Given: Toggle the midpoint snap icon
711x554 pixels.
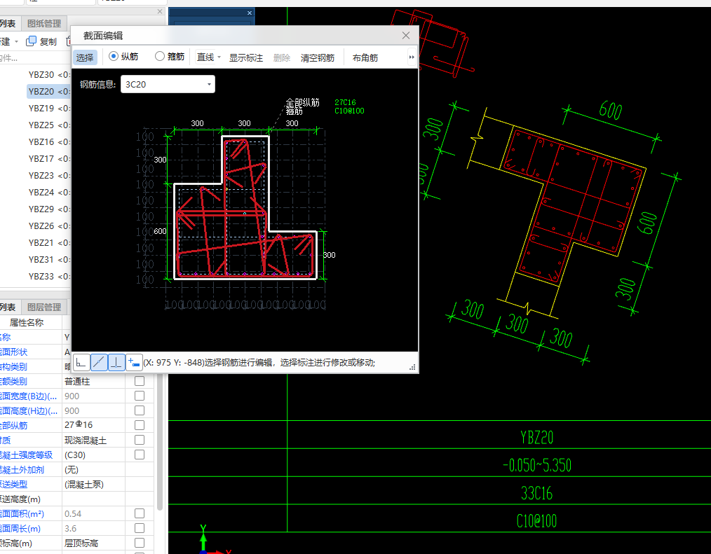Looking at the screenshot, I should pos(99,362).
